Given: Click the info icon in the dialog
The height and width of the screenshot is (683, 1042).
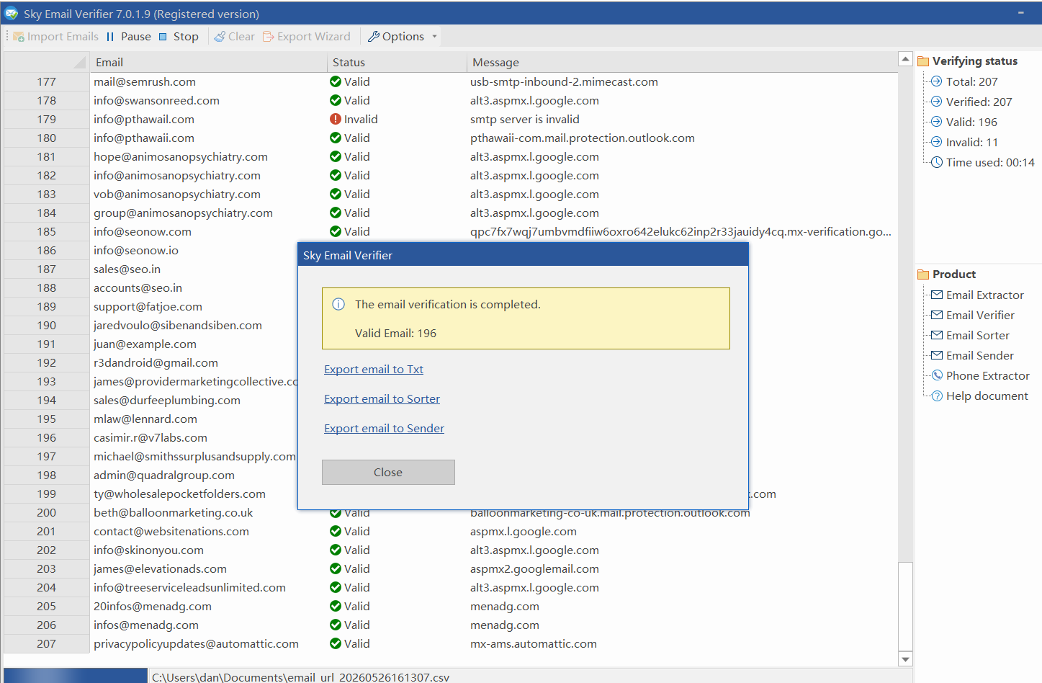Looking at the screenshot, I should (338, 304).
